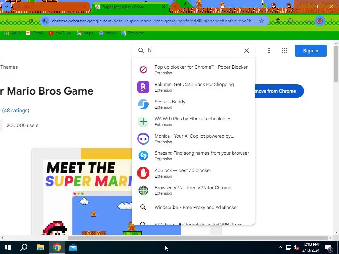
Task: Click the Remove from Chrome button
Action: 279,91
